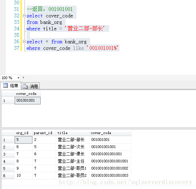
Task: Switch to the 消息 messages tab
Action: coord(30,86)
